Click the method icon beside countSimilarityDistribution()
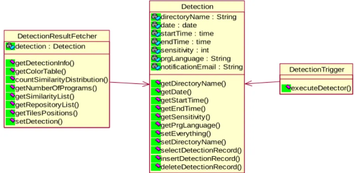355x173 pixels. pos(11,80)
